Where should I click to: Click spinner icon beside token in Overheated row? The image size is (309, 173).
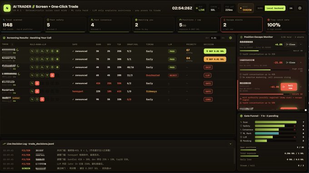(x=19, y=74)
